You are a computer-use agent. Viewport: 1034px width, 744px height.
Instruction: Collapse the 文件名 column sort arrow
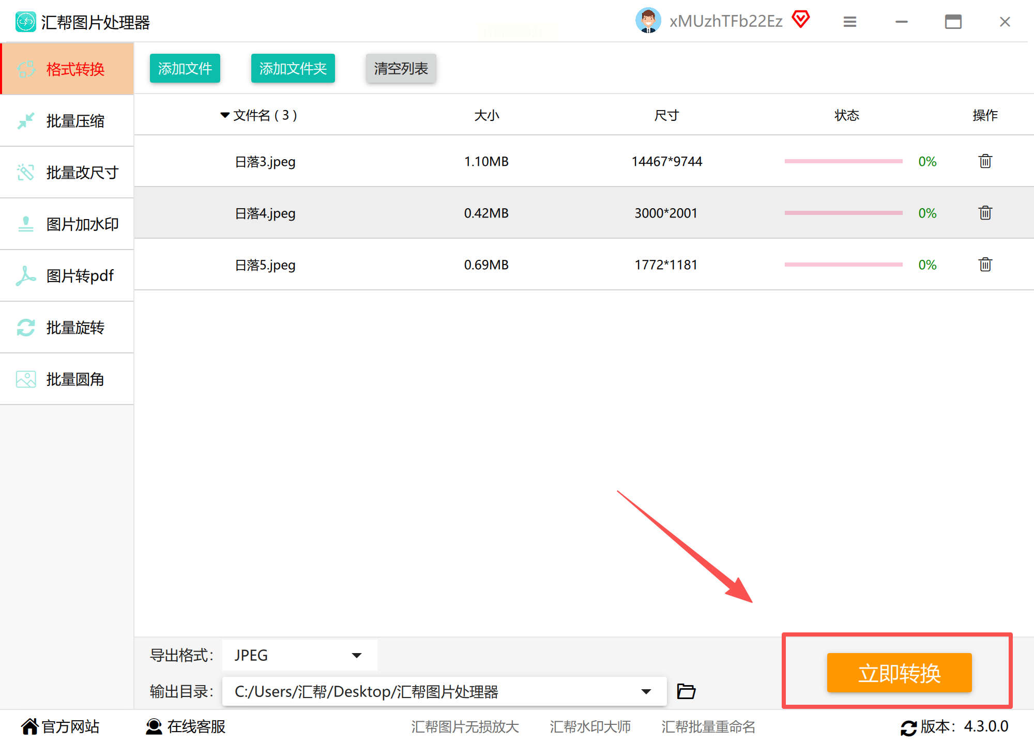(225, 115)
